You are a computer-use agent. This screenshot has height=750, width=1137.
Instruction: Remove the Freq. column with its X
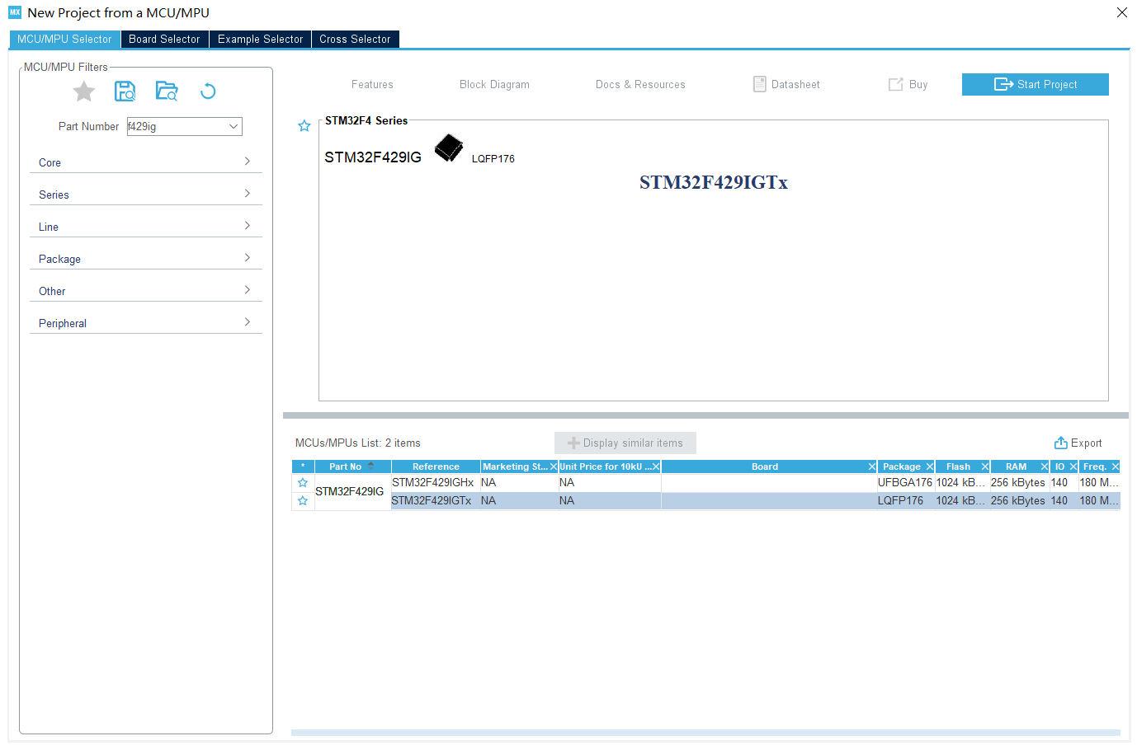pos(1115,466)
